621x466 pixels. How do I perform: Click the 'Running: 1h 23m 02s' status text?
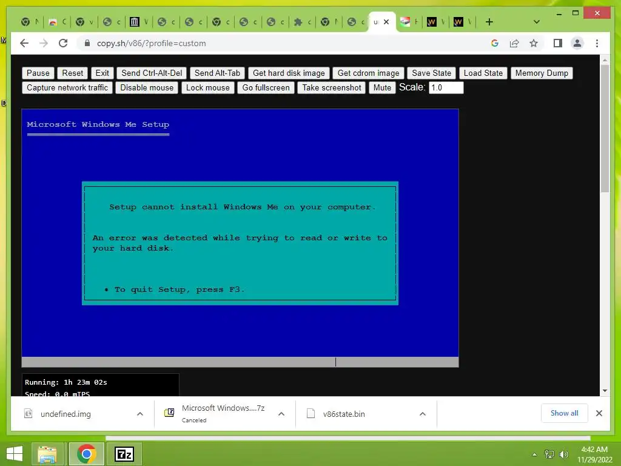(x=65, y=382)
